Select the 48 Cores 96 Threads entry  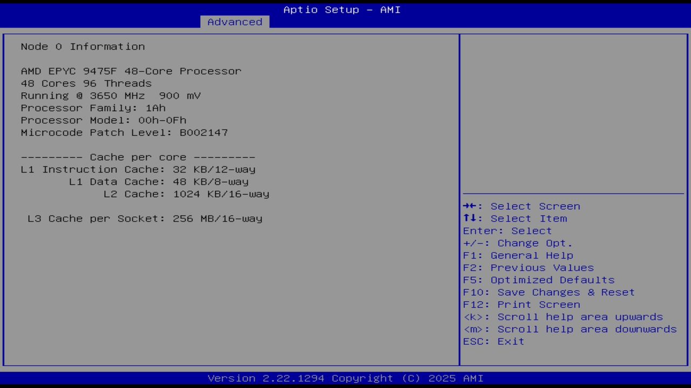(x=86, y=83)
